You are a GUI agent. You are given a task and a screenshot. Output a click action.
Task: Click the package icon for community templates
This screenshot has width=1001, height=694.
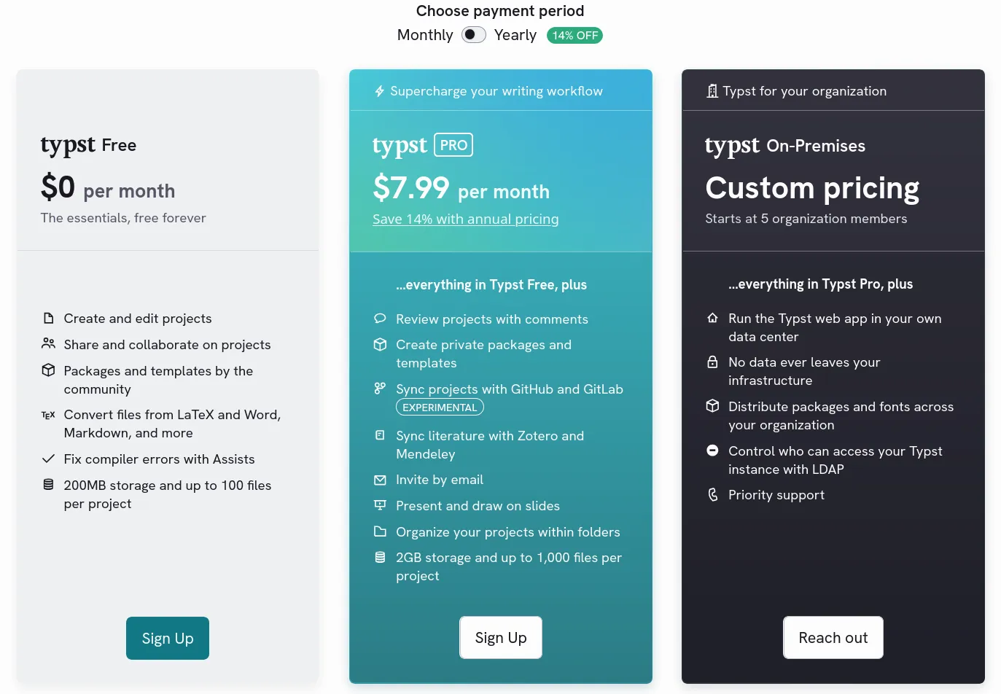point(48,370)
